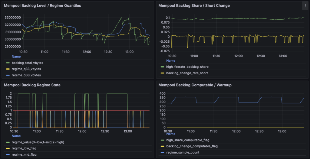Image resolution: width=310 pixels, height=159 pixels.
Task: Sort Regime Quantiles legend by Name header
Action: 16,57
